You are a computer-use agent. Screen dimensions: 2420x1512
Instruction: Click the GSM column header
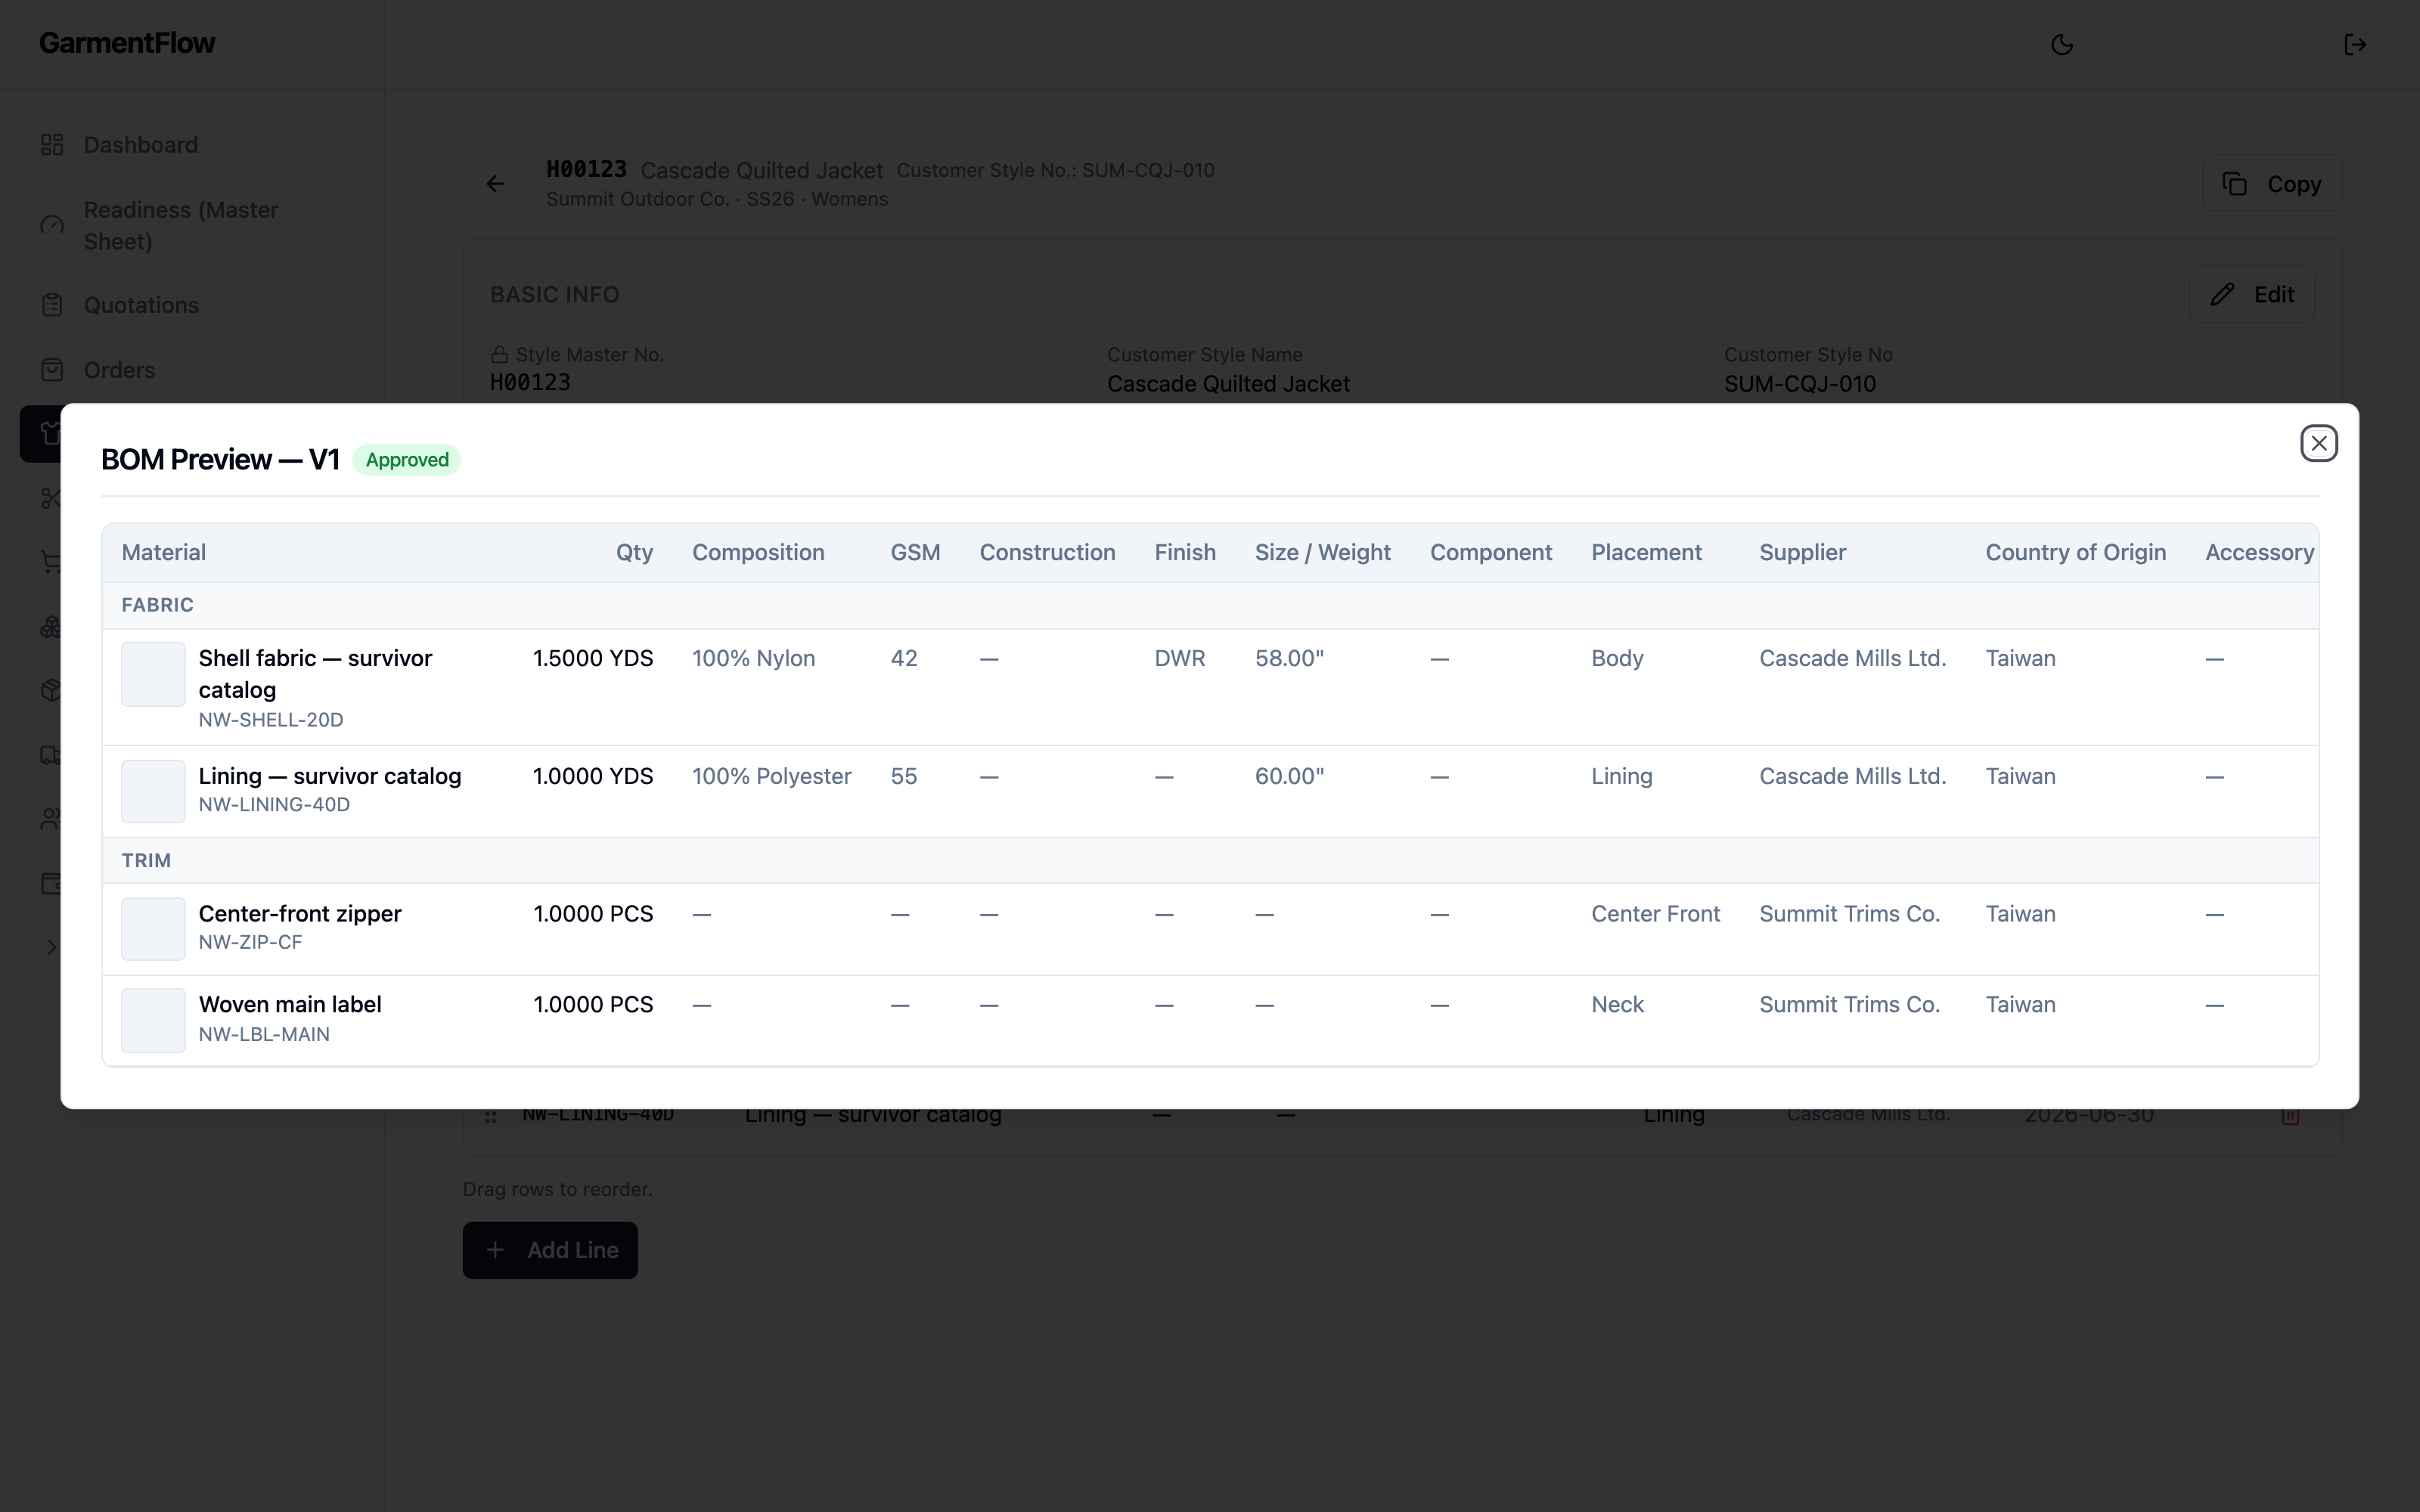click(x=915, y=553)
